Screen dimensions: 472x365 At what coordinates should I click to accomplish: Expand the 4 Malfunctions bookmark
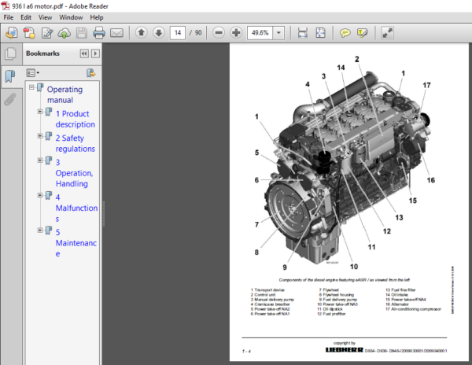[x=40, y=195]
